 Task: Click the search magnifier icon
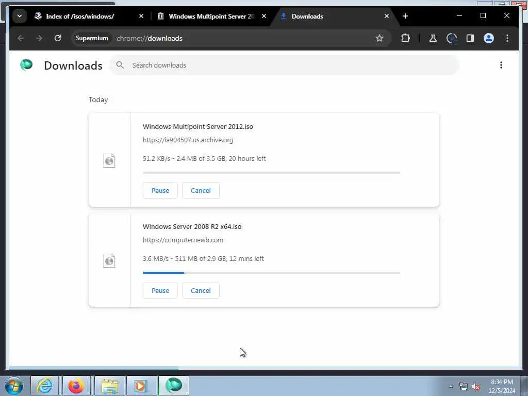120,65
